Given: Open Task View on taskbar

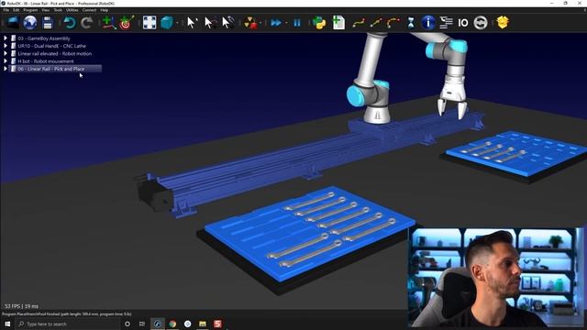Looking at the screenshot, I should (142, 324).
